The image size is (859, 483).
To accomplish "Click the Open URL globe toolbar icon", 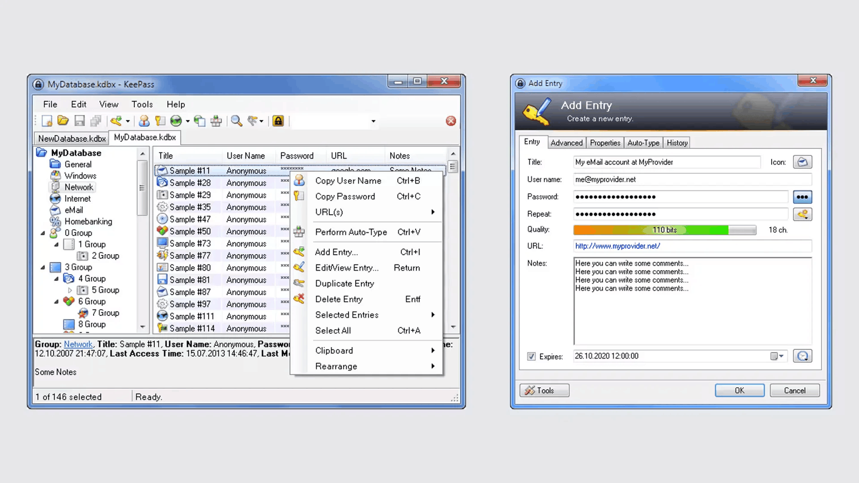I will 176,121.
